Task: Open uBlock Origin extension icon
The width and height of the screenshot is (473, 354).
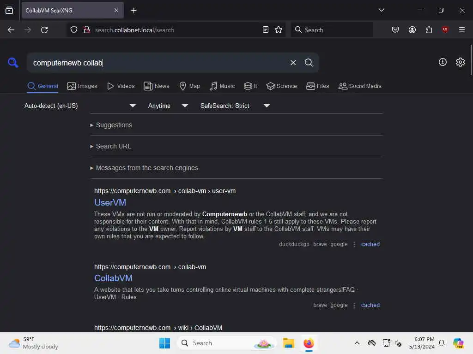Action: [x=445, y=29]
